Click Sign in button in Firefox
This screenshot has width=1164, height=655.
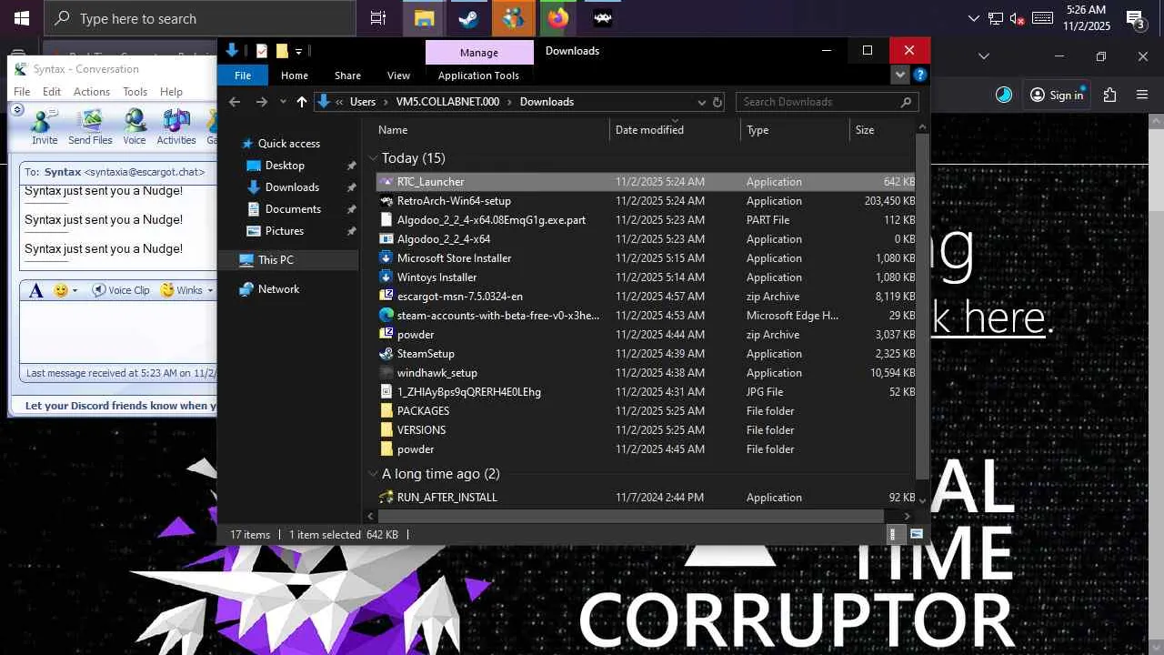point(1057,95)
